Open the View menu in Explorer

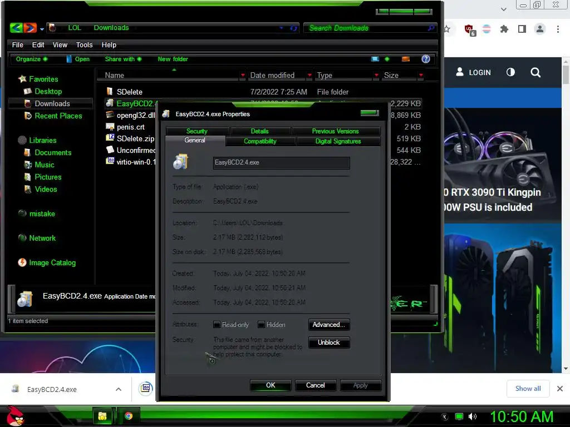point(60,44)
